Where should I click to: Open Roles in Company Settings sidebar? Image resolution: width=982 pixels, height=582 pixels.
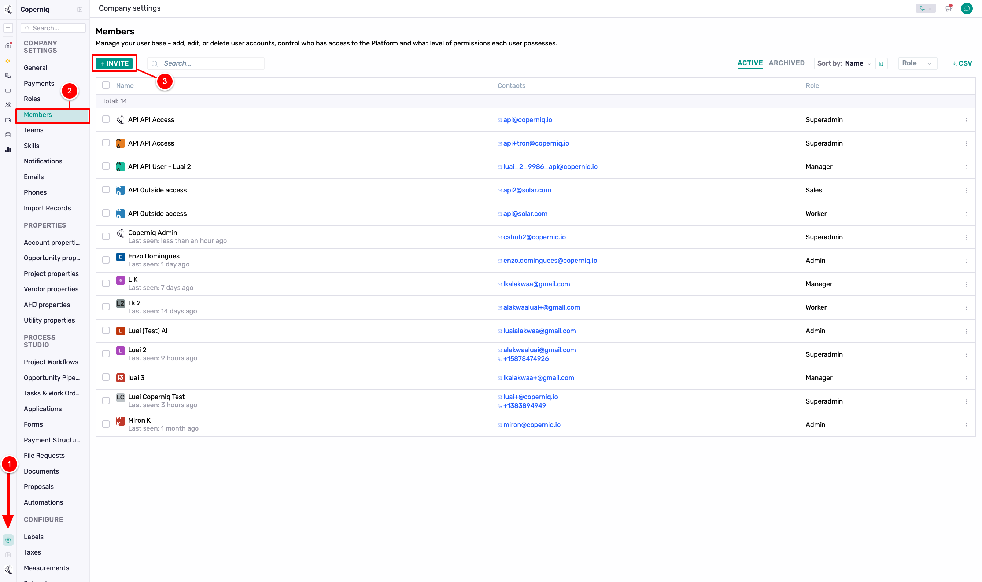pos(32,99)
